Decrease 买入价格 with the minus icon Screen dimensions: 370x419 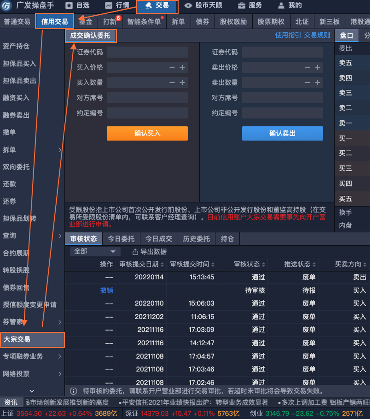(x=172, y=67)
